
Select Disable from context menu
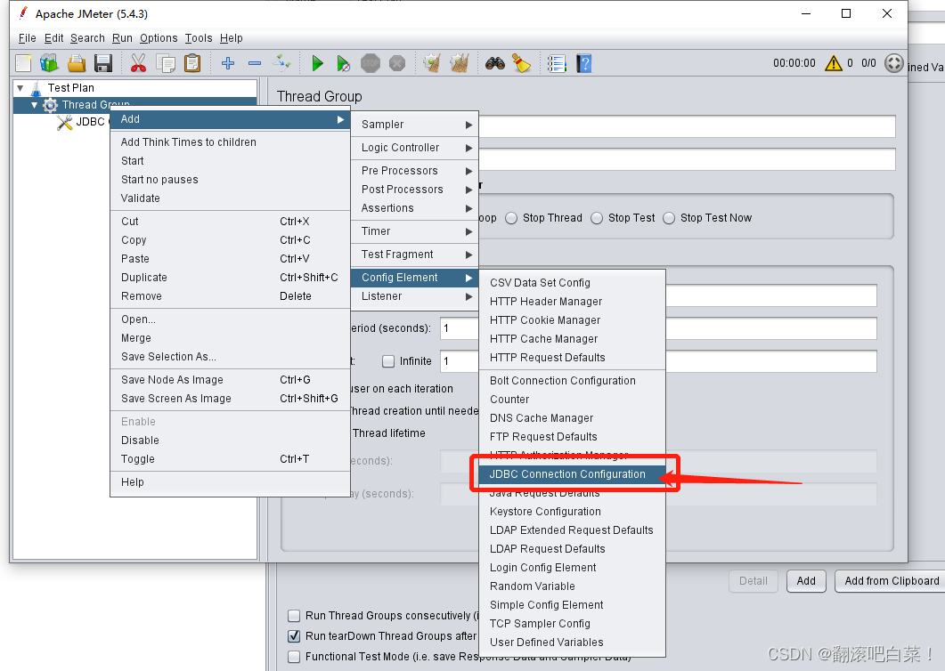[230, 441]
